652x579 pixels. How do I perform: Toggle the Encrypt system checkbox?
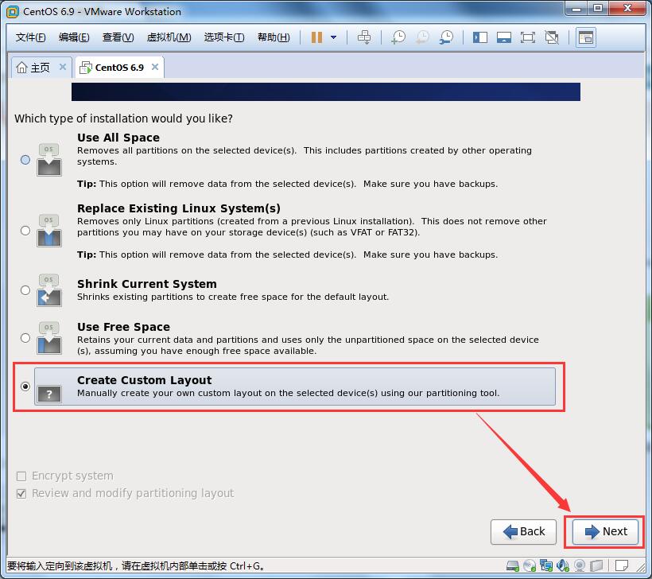pos(21,476)
